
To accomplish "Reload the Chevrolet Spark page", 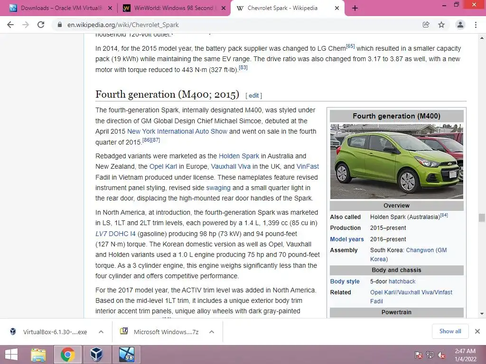I will click(41, 25).
